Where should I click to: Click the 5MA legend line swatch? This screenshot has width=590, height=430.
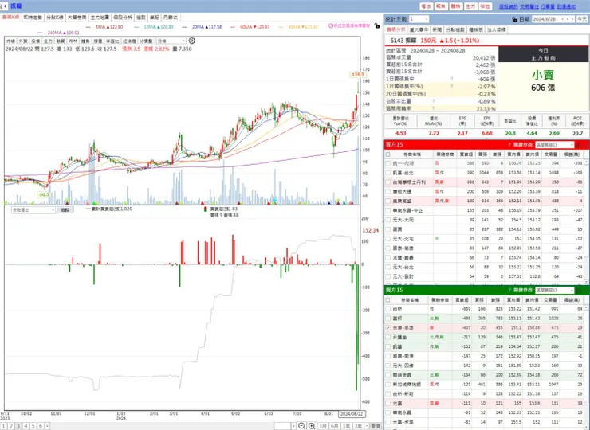(88, 27)
